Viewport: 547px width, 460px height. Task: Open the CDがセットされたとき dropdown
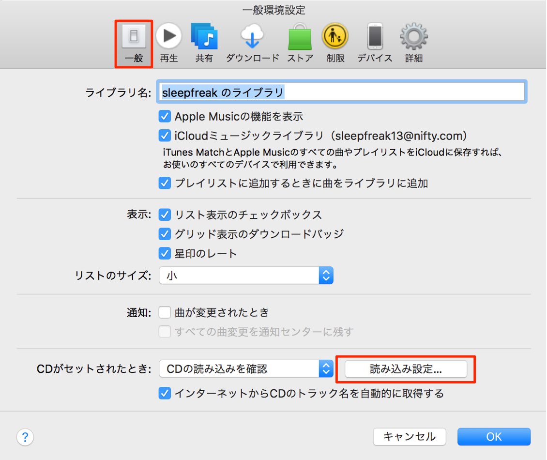[246, 368]
